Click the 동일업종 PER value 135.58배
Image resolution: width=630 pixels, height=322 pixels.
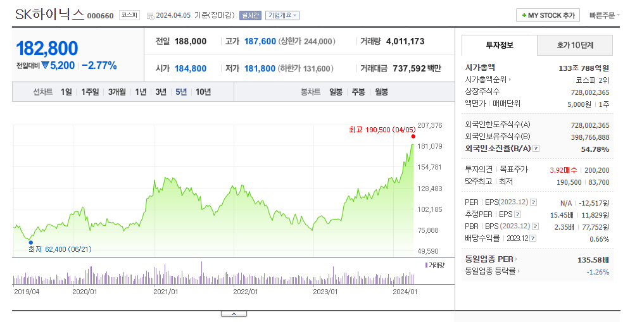point(593,260)
